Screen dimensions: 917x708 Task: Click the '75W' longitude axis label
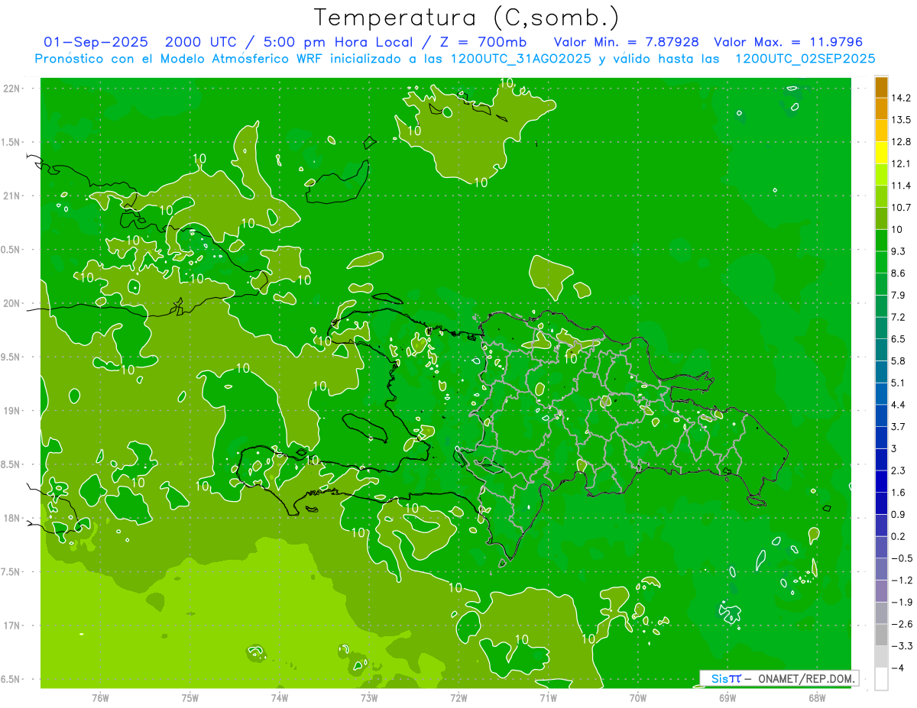(x=190, y=697)
